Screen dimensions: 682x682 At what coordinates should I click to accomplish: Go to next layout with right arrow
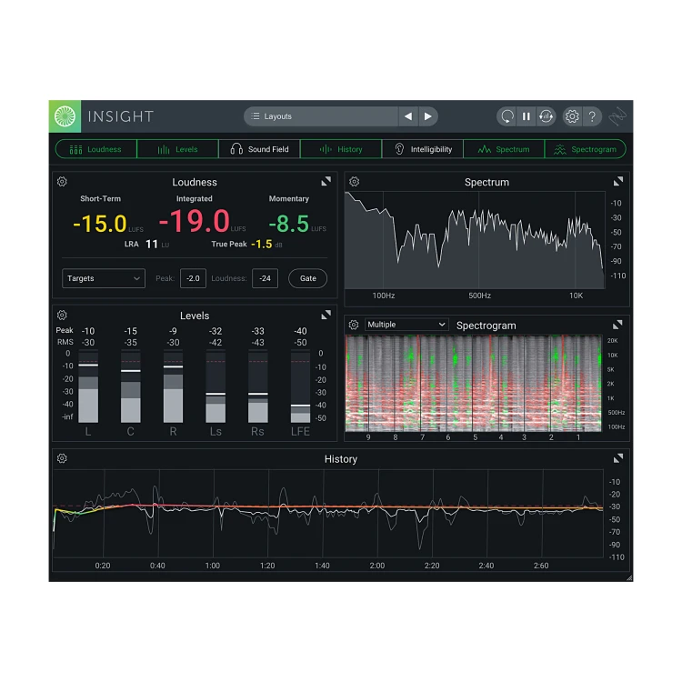click(x=428, y=116)
